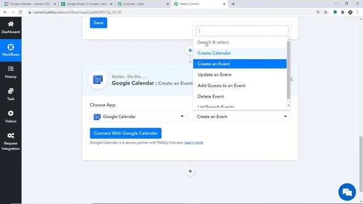Close the Pabbly Connect browser tab
The image size is (363, 204).
tap(224, 4)
